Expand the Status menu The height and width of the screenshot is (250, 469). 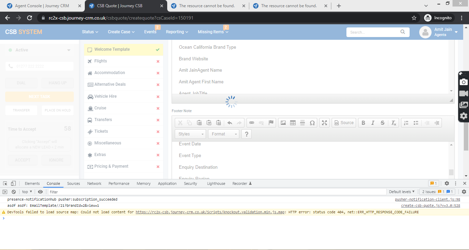point(90,32)
